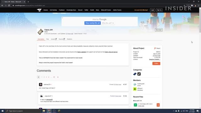
Task: Reload the page with the refresh icon
Action: [9, 6]
